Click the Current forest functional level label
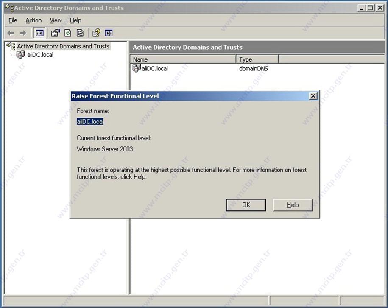Viewport: 388px width, 308px height. coord(114,138)
